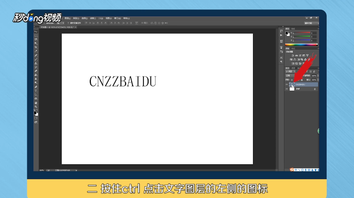The height and width of the screenshot is (198, 354).
Task: Open the Layer menu
Action: [68, 18]
